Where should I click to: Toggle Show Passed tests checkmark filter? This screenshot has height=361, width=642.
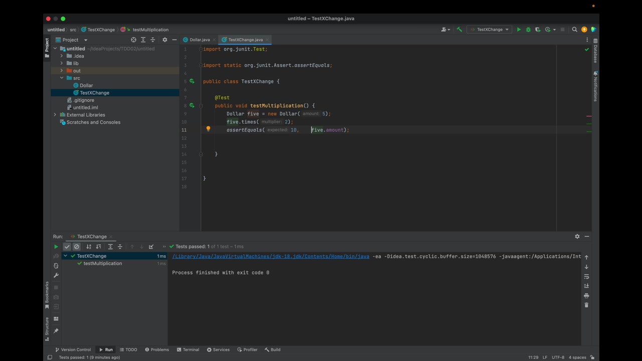(67, 247)
